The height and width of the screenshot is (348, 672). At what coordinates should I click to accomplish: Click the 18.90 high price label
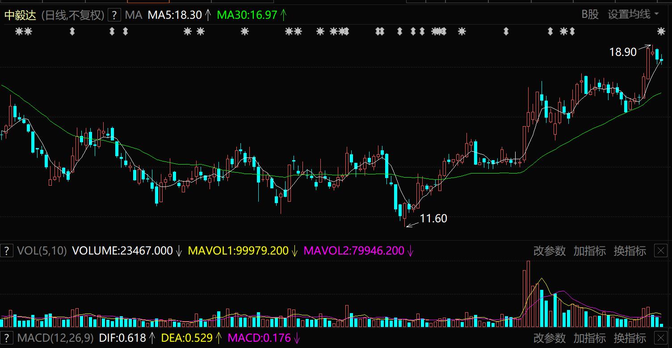[x=623, y=52]
